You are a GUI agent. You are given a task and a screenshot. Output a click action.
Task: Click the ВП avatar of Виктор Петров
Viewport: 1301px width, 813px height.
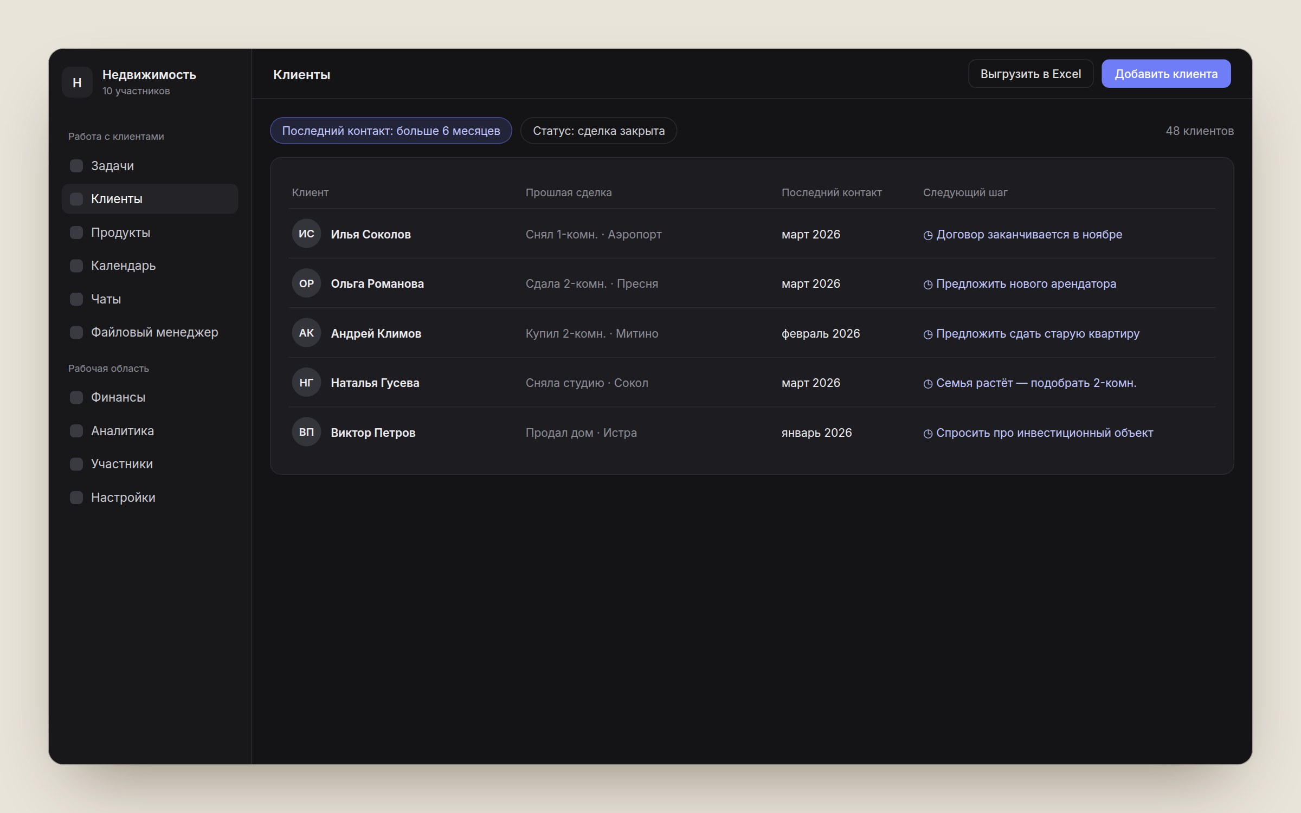(306, 432)
